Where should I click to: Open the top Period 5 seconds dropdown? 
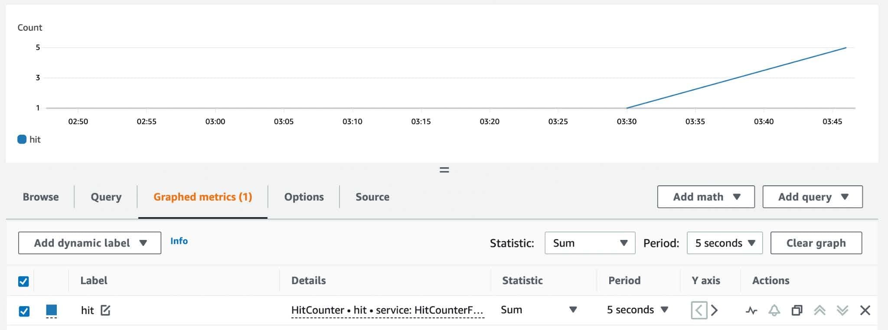[x=725, y=243]
